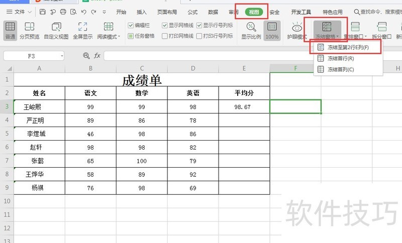The height and width of the screenshot is (243, 402).
Task: Check 打印行号列标 print headings
Action: (x=199, y=36)
